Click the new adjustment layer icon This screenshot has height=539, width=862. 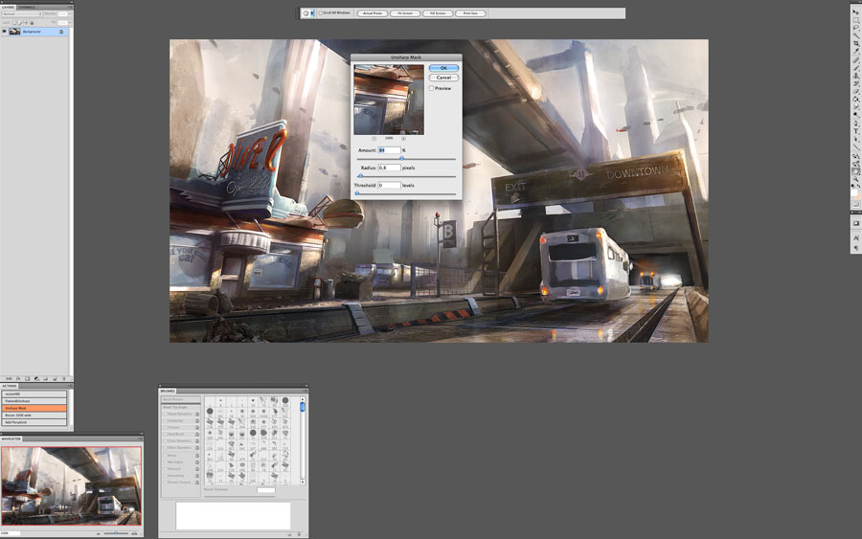(x=36, y=378)
